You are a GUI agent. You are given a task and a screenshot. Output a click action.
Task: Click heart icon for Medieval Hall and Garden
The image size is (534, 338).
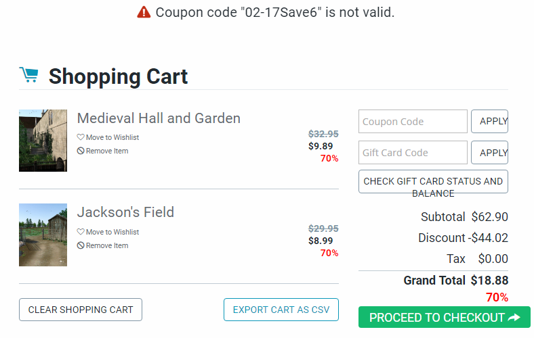(x=81, y=138)
